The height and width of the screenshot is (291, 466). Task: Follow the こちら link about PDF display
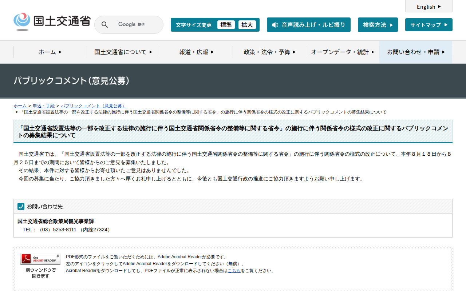(234, 271)
